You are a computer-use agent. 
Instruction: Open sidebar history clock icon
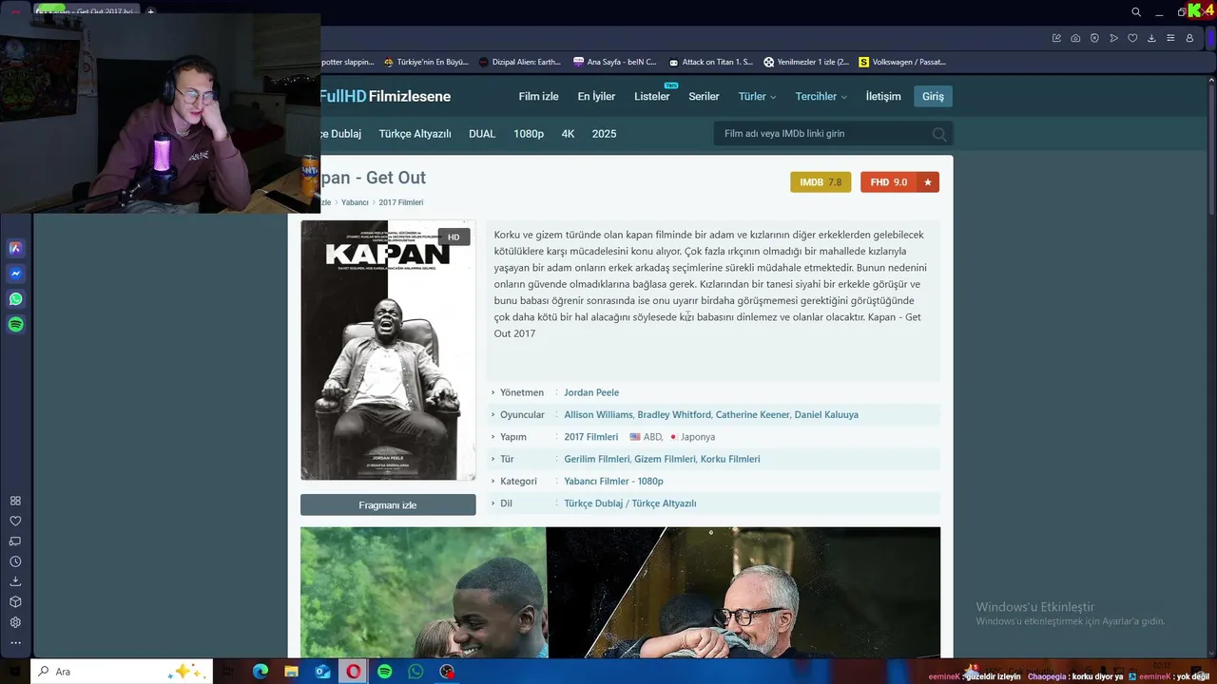pos(15,561)
